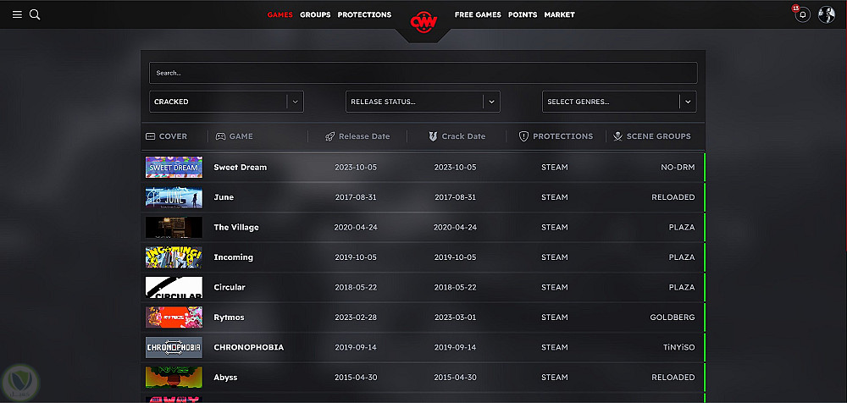Open the user profile avatar
847x403 pixels.
pyautogui.click(x=827, y=14)
